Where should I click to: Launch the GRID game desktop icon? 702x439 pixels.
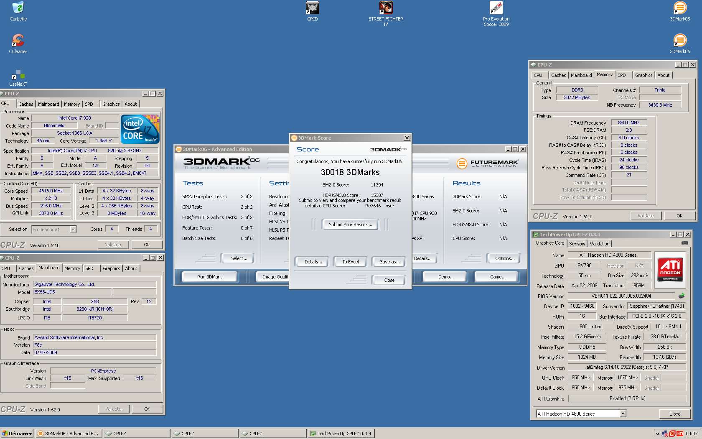(312, 11)
